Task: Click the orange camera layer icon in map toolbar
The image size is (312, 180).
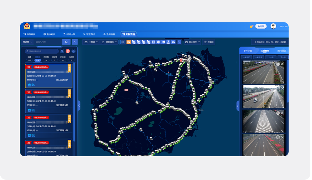Action: (x=128, y=42)
